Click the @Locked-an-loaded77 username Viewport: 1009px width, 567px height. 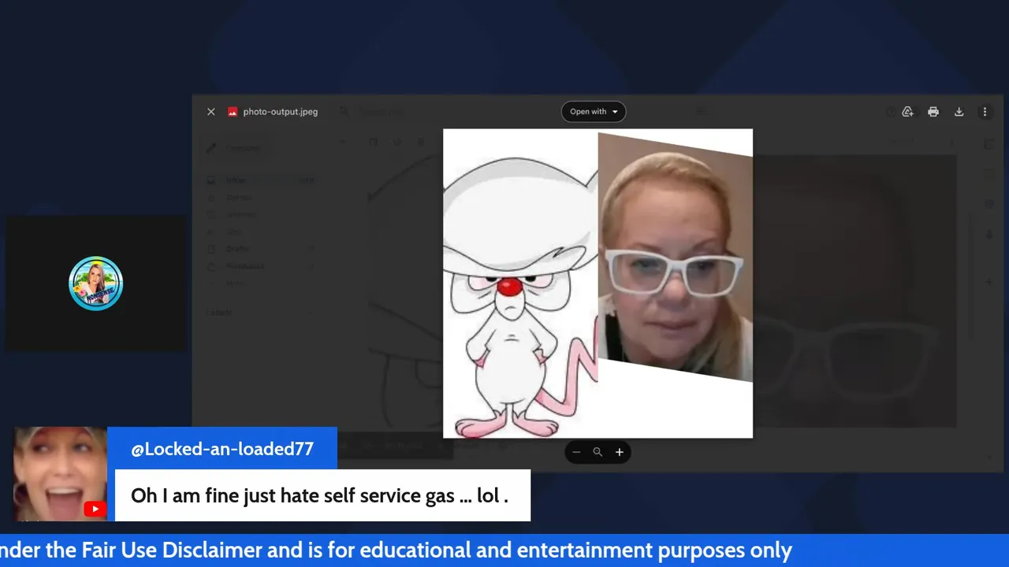click(x=222, y=449)
